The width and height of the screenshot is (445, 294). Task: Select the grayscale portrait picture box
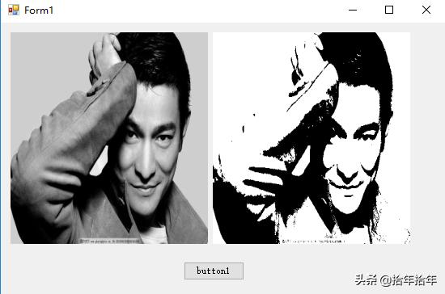point(109,138)
